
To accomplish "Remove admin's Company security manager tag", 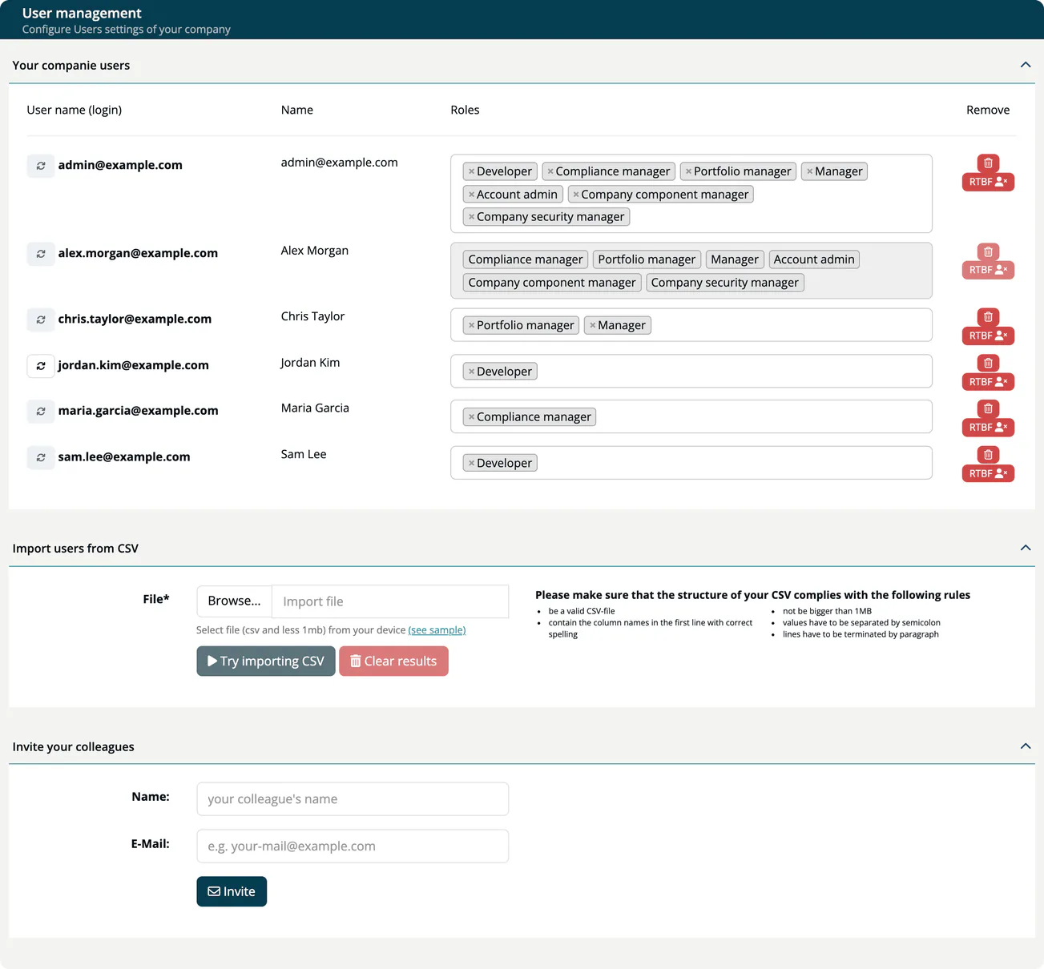I will coord(471,217).
